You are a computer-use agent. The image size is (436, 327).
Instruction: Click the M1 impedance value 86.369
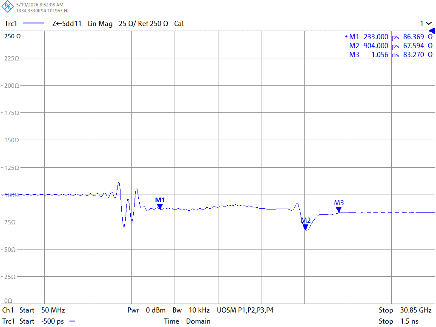tap(413, 37)
